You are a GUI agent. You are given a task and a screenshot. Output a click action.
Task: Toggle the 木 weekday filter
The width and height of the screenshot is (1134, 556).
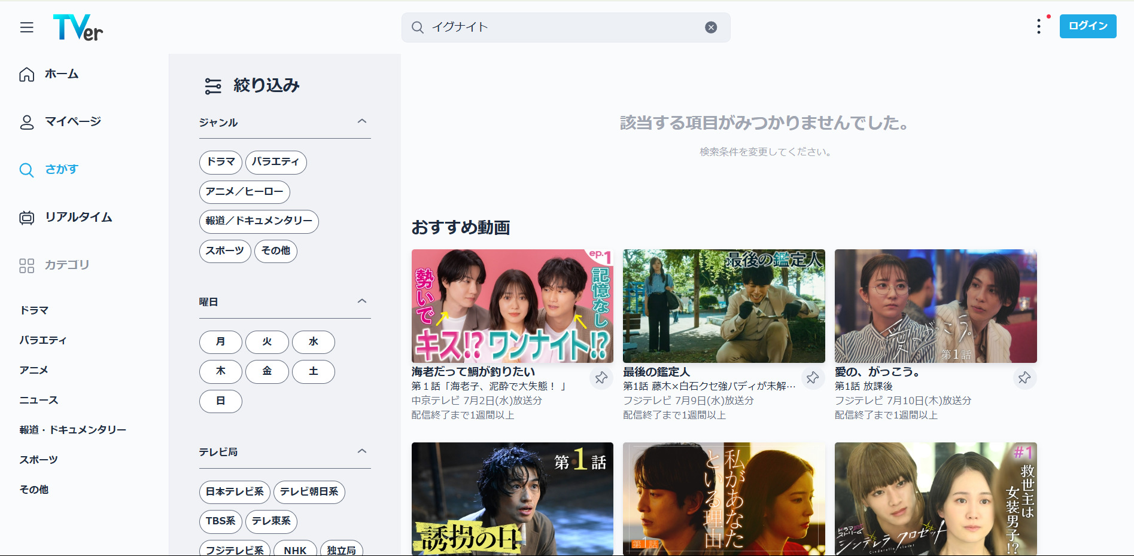point(221,372)
